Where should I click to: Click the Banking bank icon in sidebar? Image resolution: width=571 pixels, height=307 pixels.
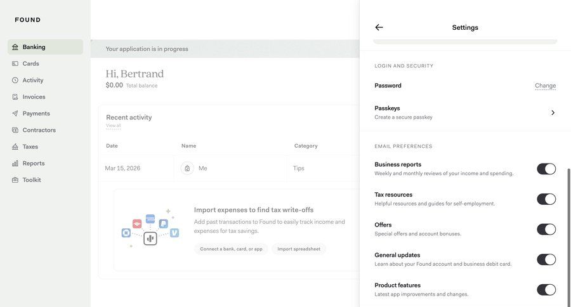point(15,47)
